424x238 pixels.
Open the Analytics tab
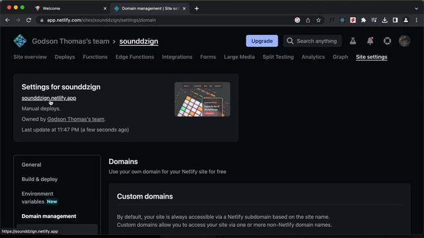[313, 57]
